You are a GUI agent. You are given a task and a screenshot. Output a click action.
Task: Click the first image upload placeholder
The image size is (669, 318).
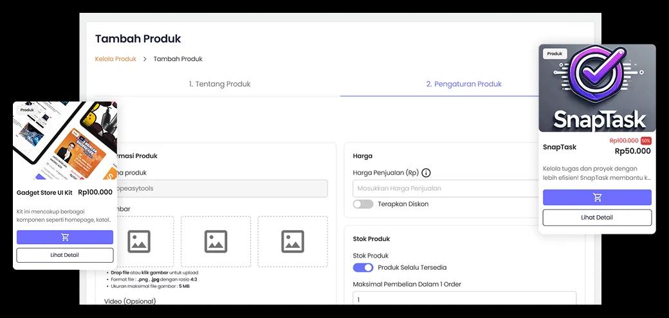tap(139, 242)
